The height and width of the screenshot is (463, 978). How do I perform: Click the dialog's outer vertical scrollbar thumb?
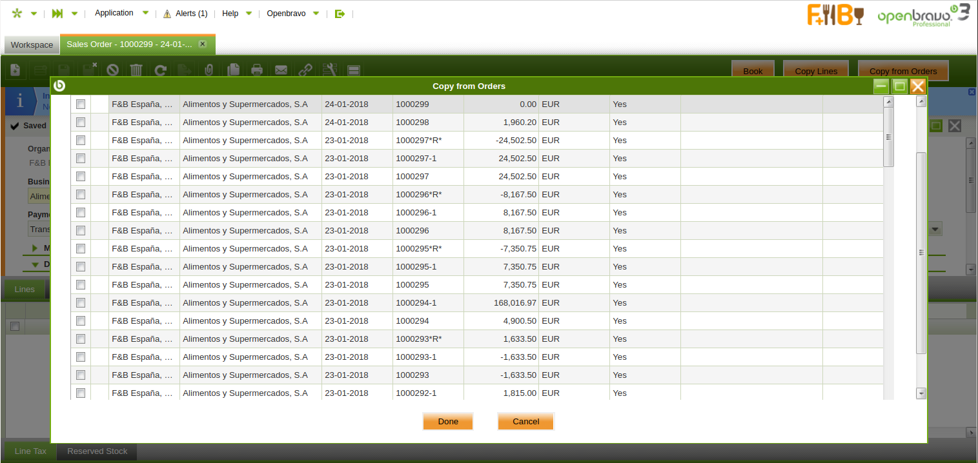click(921, 253)
